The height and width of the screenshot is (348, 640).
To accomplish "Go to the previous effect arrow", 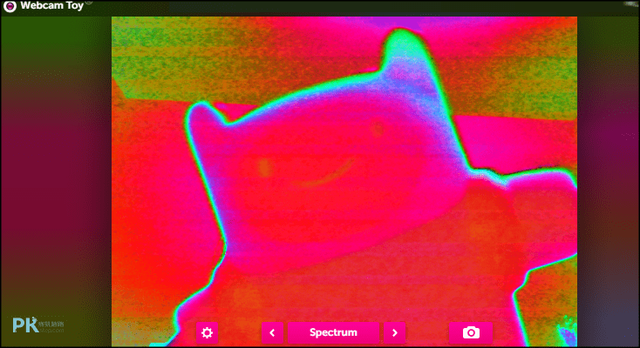I will tap(272, 332).
